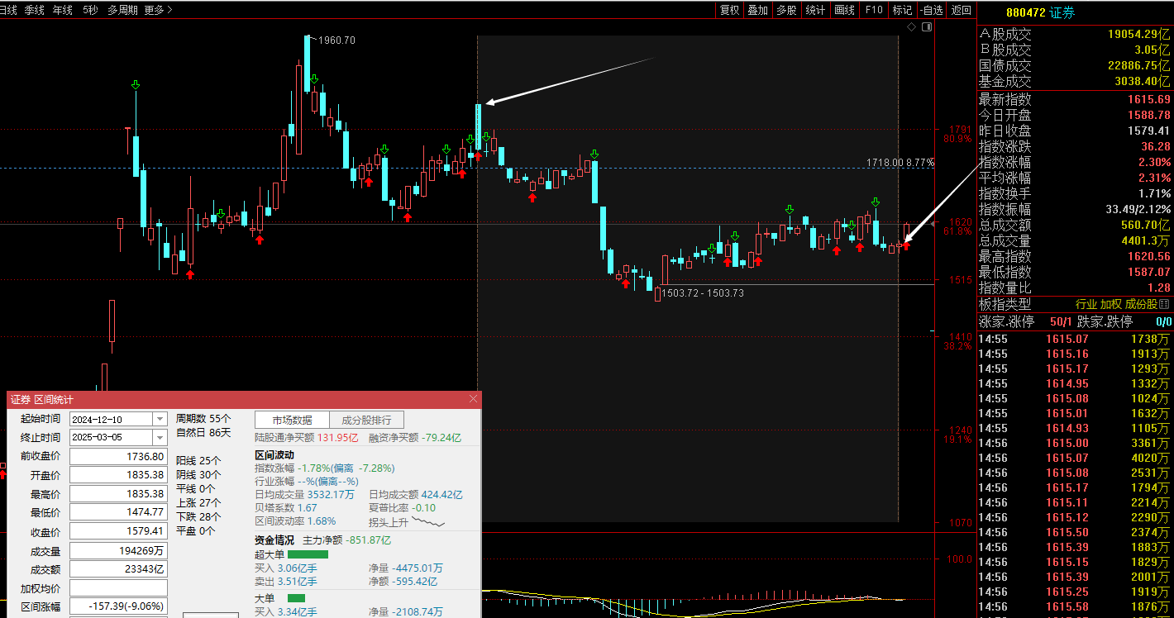Toggle the side panel icon above chart
The image size is (1174, 618).
pyautogui.click(x=927, y=27)
